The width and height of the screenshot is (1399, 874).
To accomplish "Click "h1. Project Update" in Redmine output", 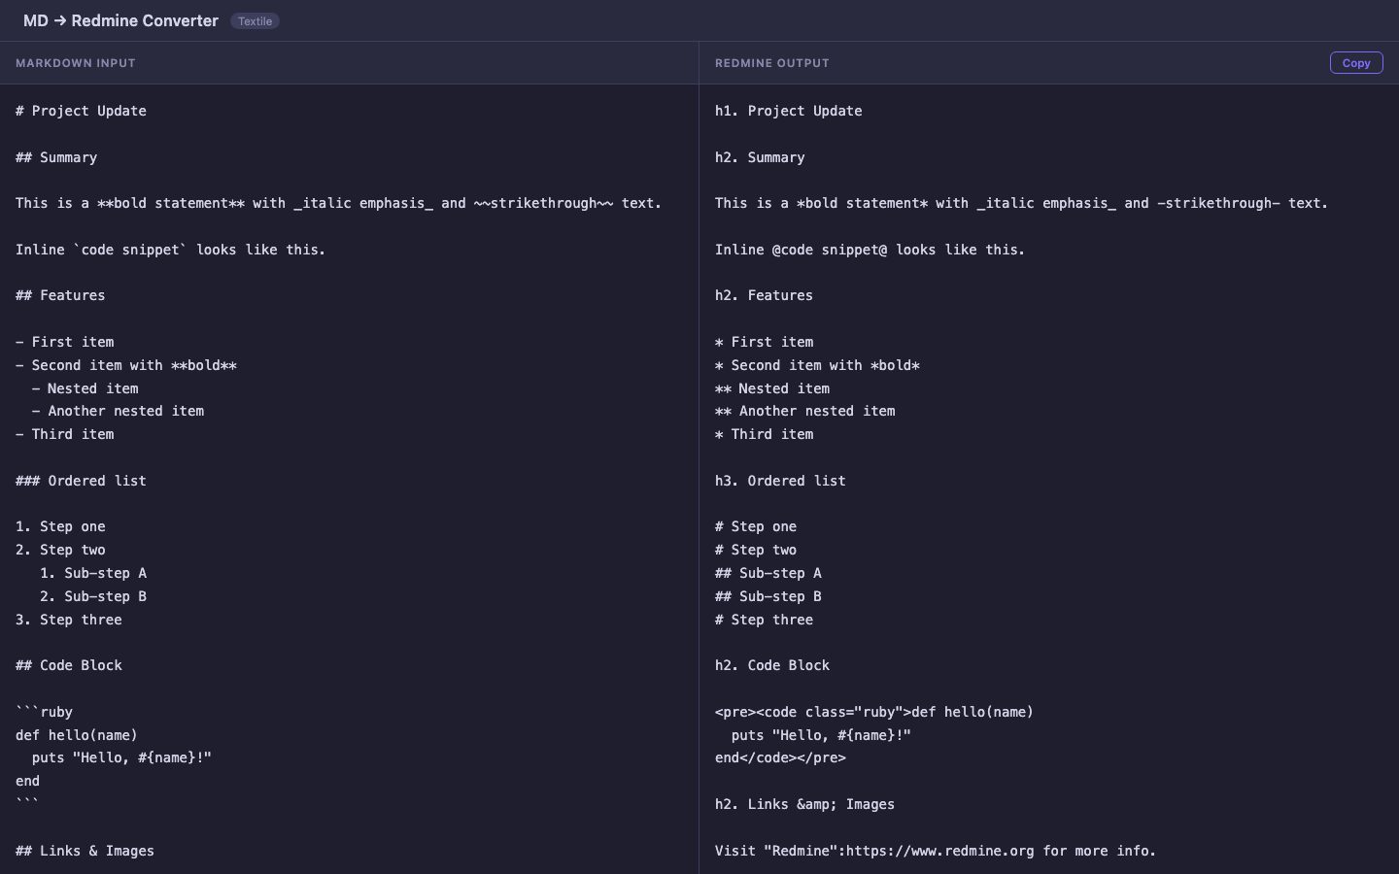I will point(789,111).
